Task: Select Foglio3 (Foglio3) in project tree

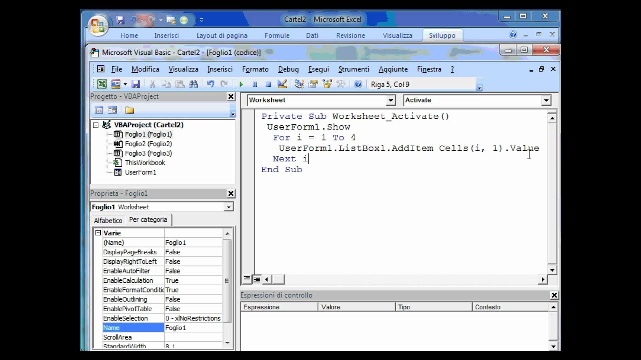Action: [148, 153]
